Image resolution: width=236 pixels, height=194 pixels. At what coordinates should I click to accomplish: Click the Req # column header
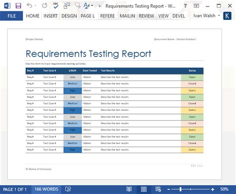click(30, 71)
